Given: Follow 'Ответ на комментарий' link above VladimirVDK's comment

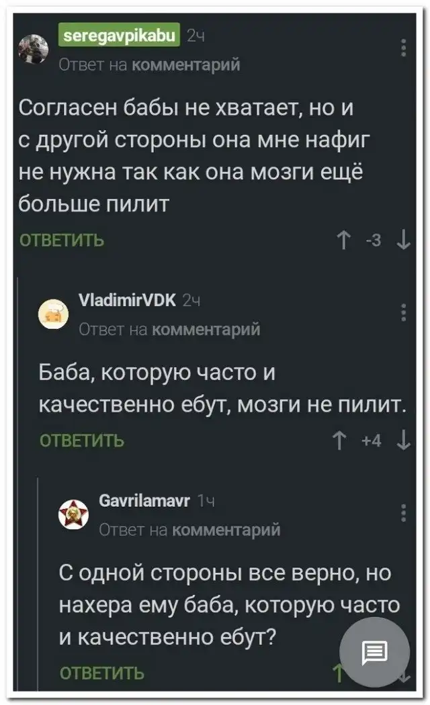Looking at the screenshot, I should coord(169,329).
